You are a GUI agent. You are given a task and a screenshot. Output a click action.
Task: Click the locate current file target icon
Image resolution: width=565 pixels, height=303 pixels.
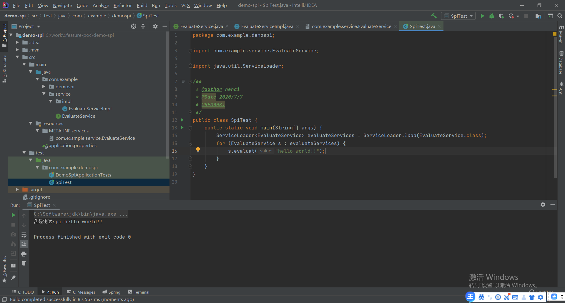click(134, 26)
